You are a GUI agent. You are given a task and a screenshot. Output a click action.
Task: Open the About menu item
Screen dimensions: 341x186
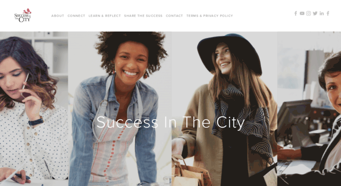point(57,16)
